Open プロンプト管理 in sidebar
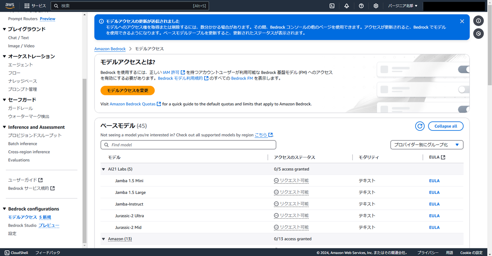This screenshot has width=492, height=256. click(22, 89)
